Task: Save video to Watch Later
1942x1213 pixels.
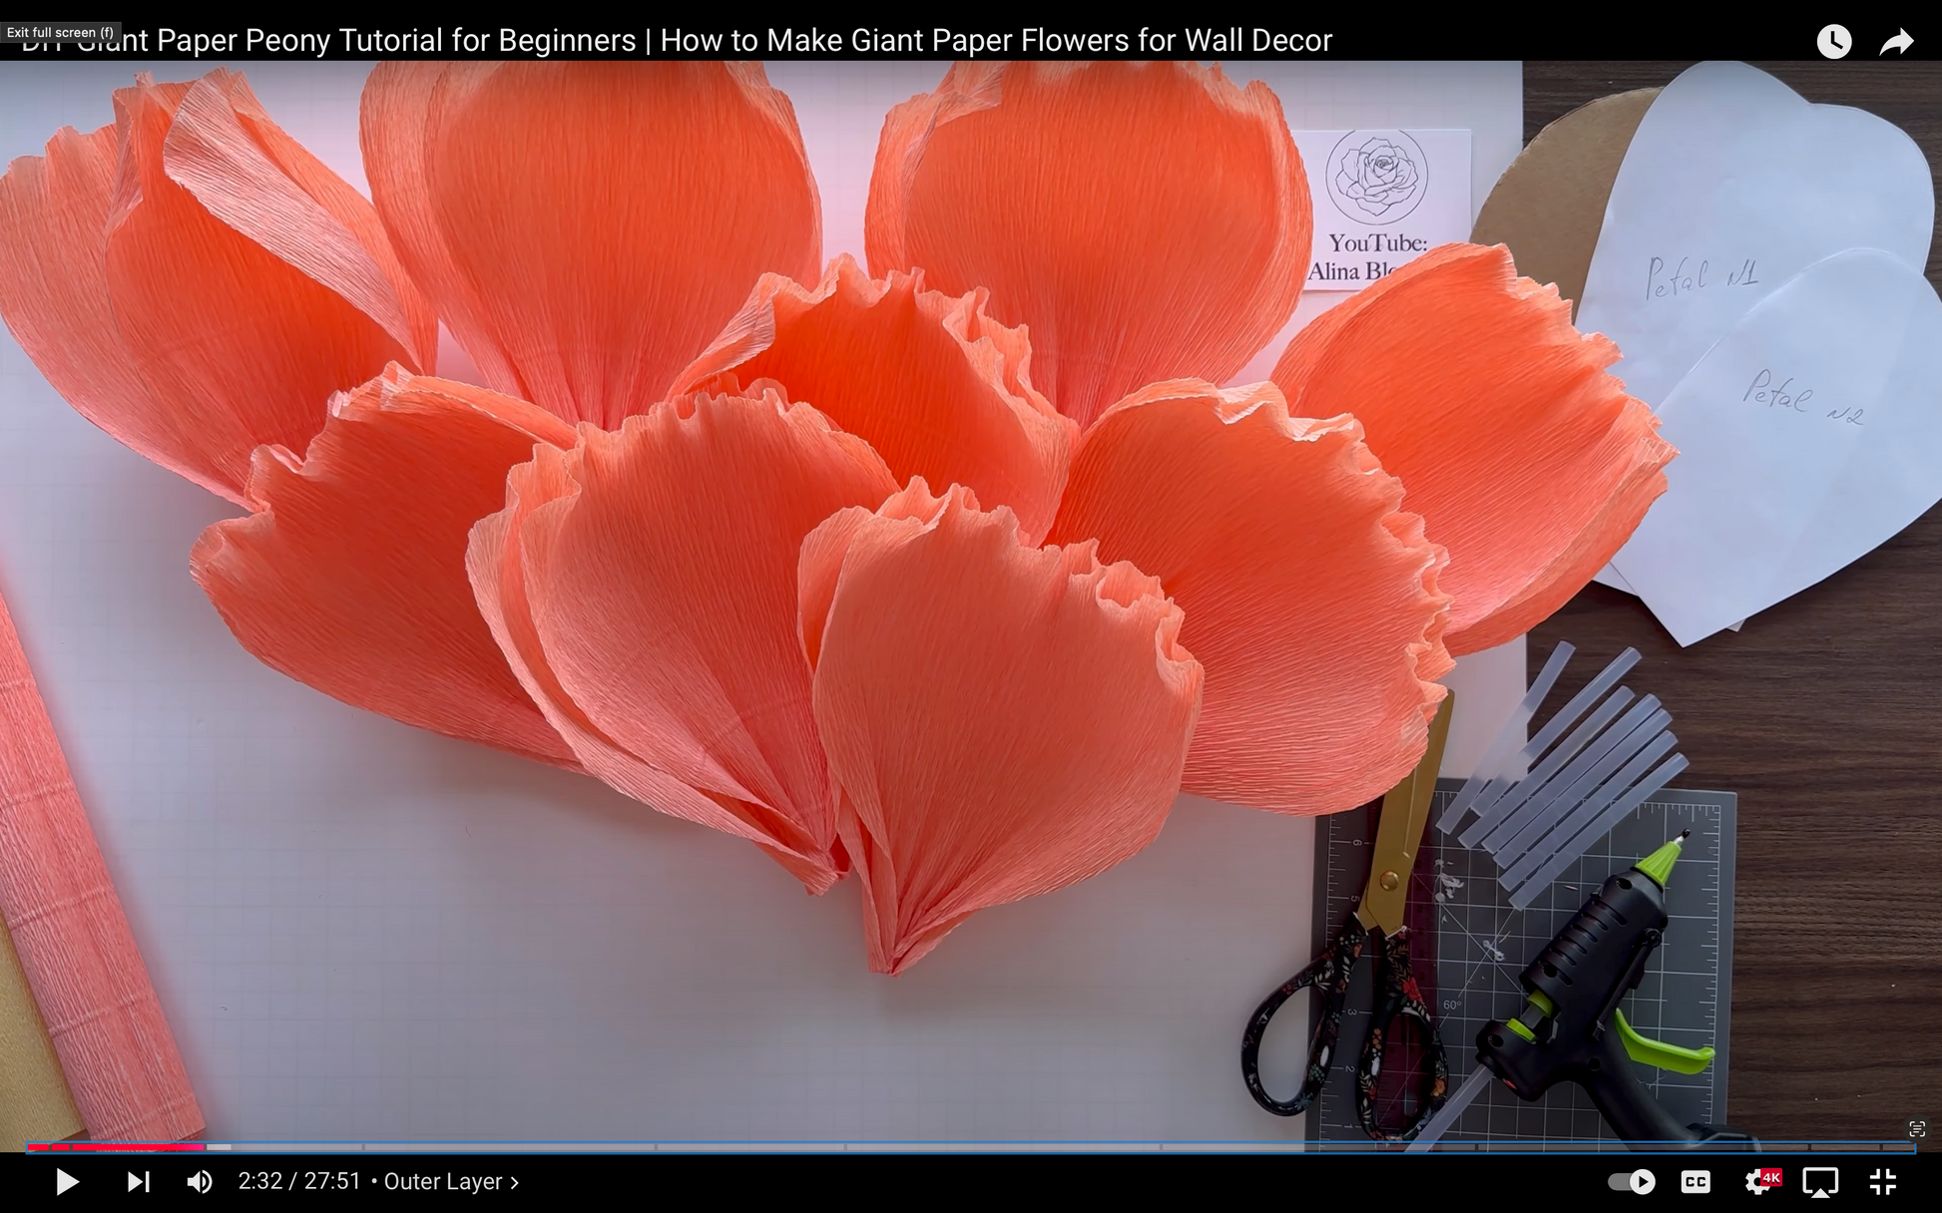Action: click(1834, 40)
